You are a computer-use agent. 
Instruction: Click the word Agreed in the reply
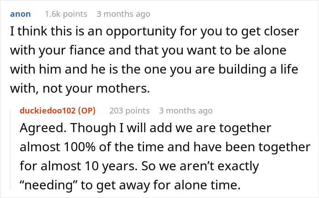(43, 128)
